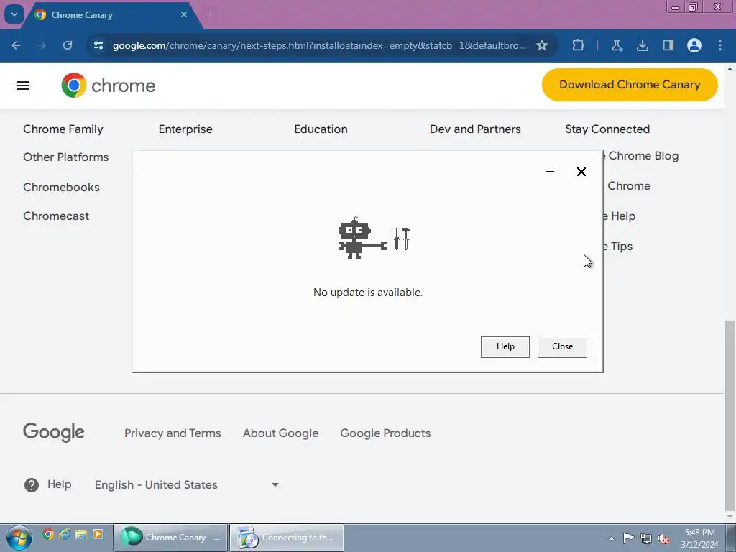Open Google Products link
Screen dimensions: 736x552
tap(385, 433)
